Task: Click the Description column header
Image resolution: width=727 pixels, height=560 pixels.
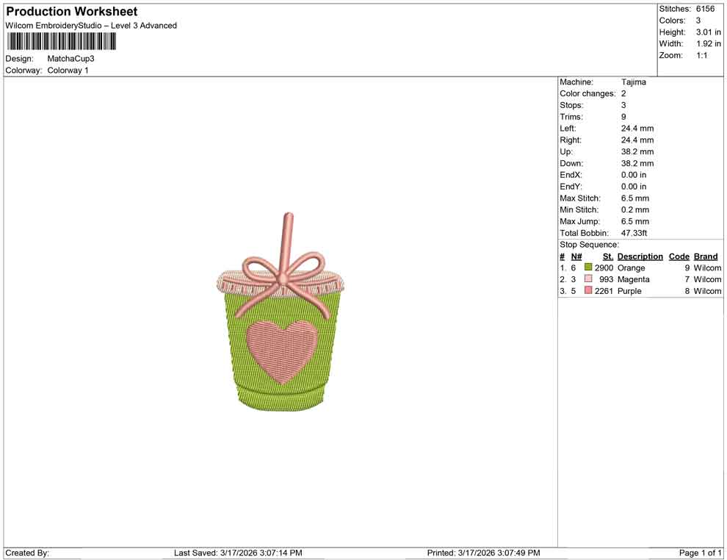Action: tap(640, 256)
